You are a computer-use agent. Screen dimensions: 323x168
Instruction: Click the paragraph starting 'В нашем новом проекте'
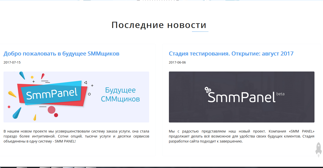76,136
